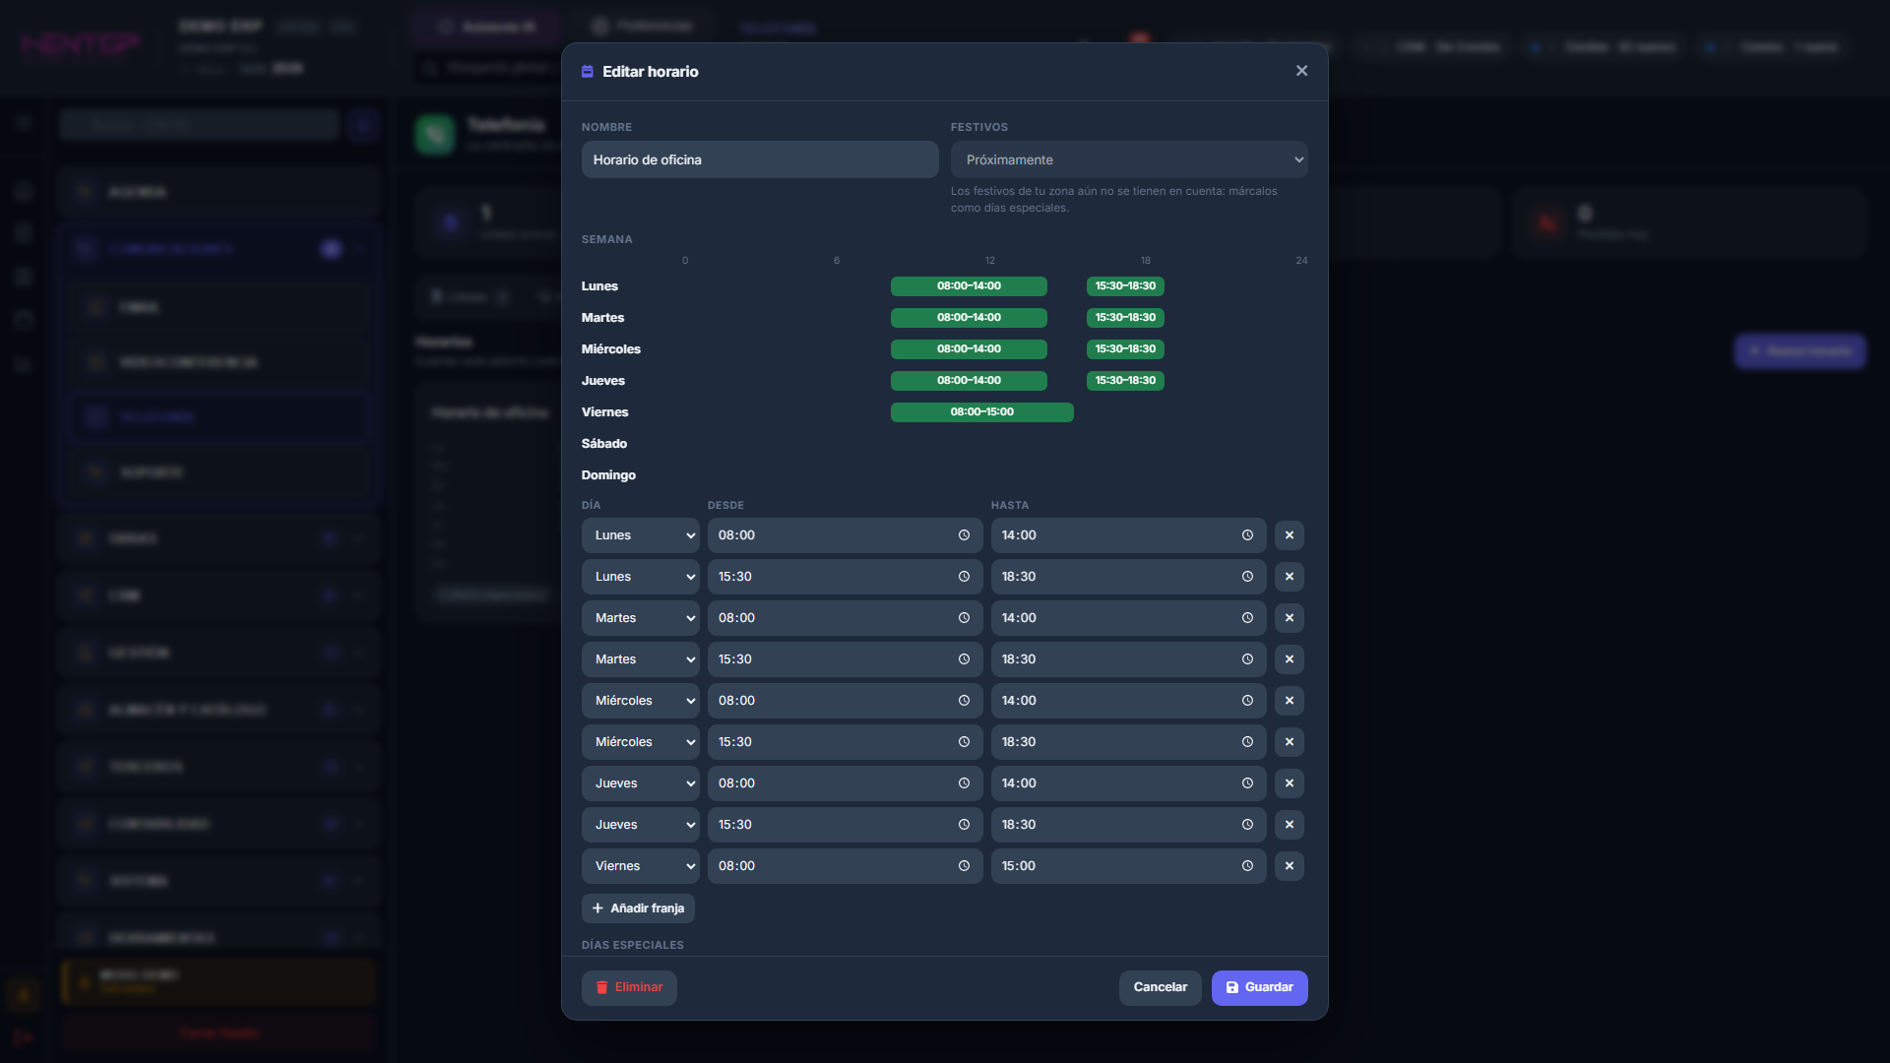The width and height of the screenshot is (1890, 1063).
Task: Select Lunes 08:00-14:00 green timeline bar
Action: coord(969,286)
